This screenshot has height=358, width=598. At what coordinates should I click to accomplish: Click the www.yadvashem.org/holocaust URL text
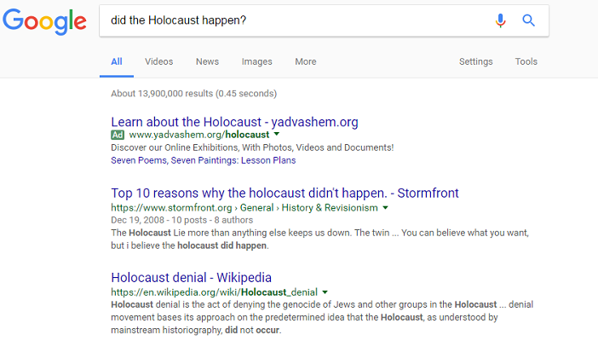[x=198, y=135]
